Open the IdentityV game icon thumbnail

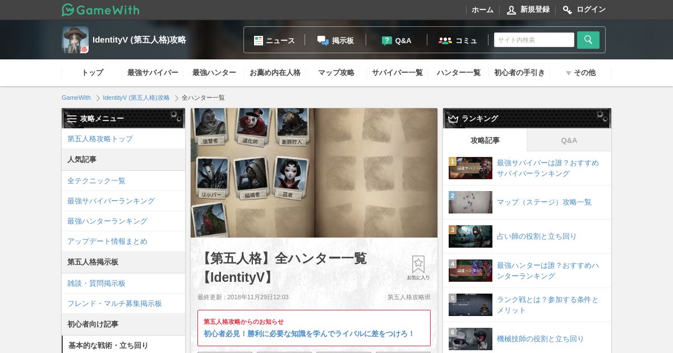(x=75, y=40)
